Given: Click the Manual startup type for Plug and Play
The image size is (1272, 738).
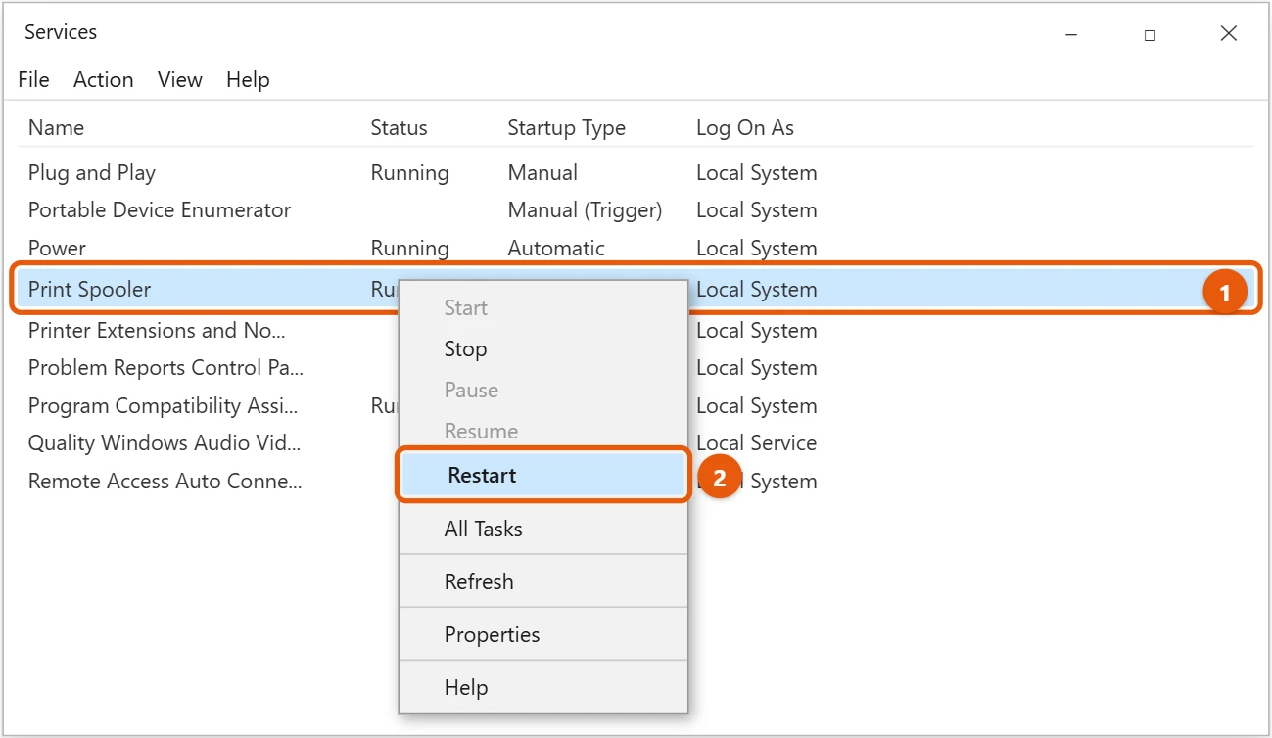Looking at the screenshot, I should 542,173.
